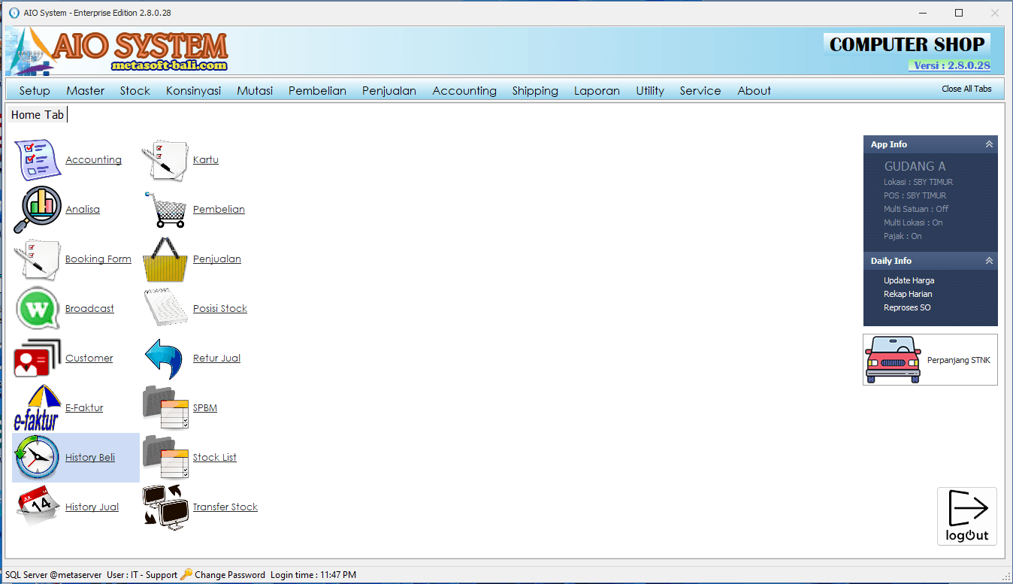Viewport: 1013px width, 584px height.
Task: Click the Stock List link label
Action: point(215,457)
